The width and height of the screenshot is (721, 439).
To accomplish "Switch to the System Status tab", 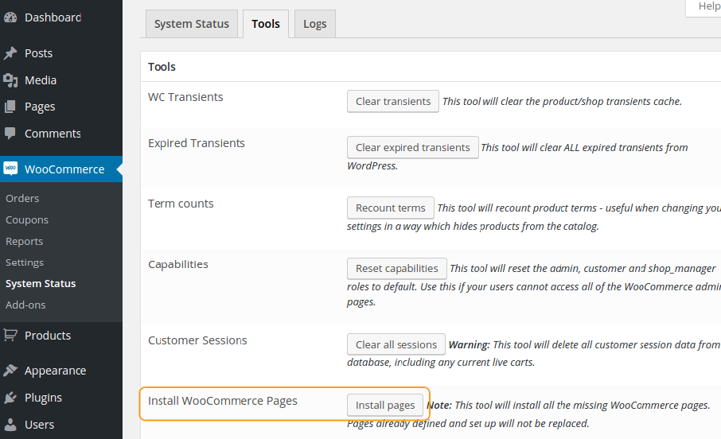I will point(191,24).
